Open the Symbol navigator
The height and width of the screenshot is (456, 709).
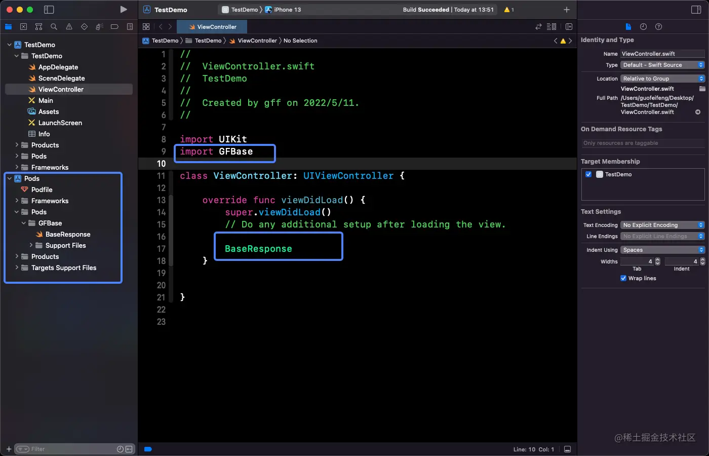click(38, 27)
